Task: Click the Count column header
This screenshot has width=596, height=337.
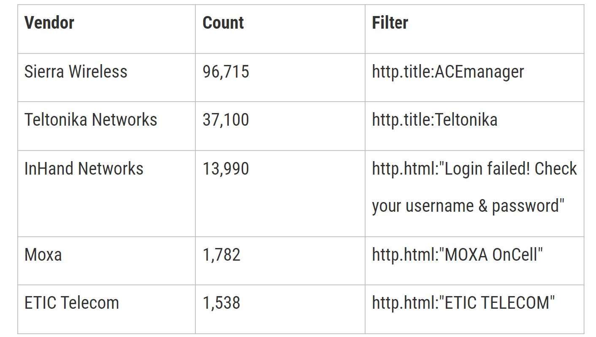Action: (x=223, y=23)
